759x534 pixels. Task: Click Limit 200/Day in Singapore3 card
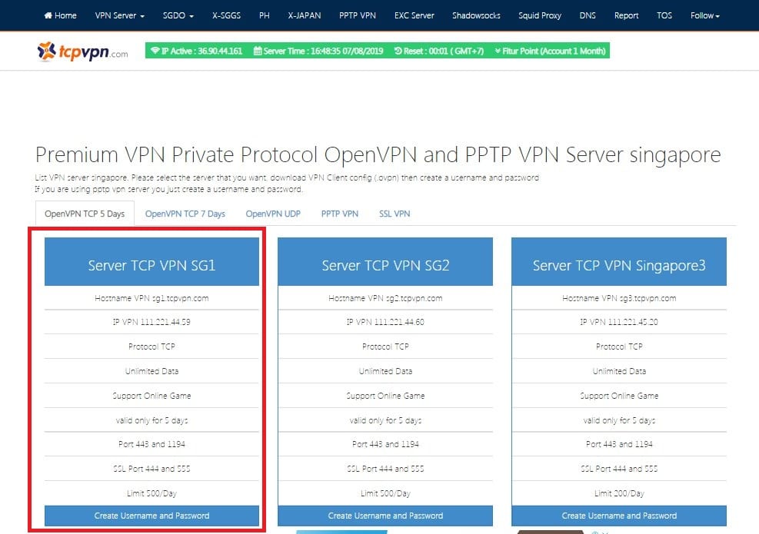point(619,493)
